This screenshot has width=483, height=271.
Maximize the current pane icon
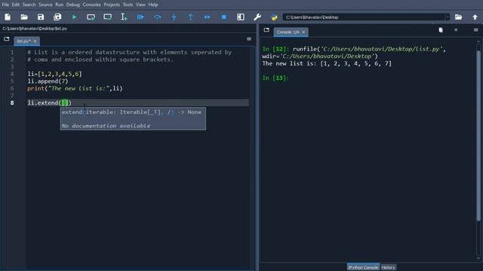pyautogui.click(x=241, y=17)
